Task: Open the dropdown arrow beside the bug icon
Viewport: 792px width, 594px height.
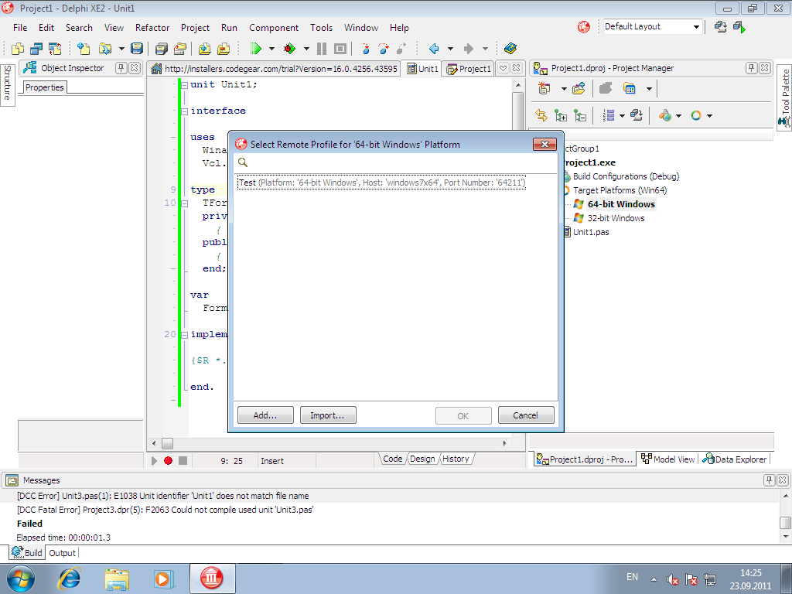Action: (x=306, y=49)
